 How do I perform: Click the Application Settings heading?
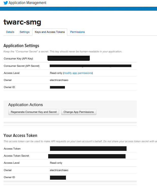21,46
